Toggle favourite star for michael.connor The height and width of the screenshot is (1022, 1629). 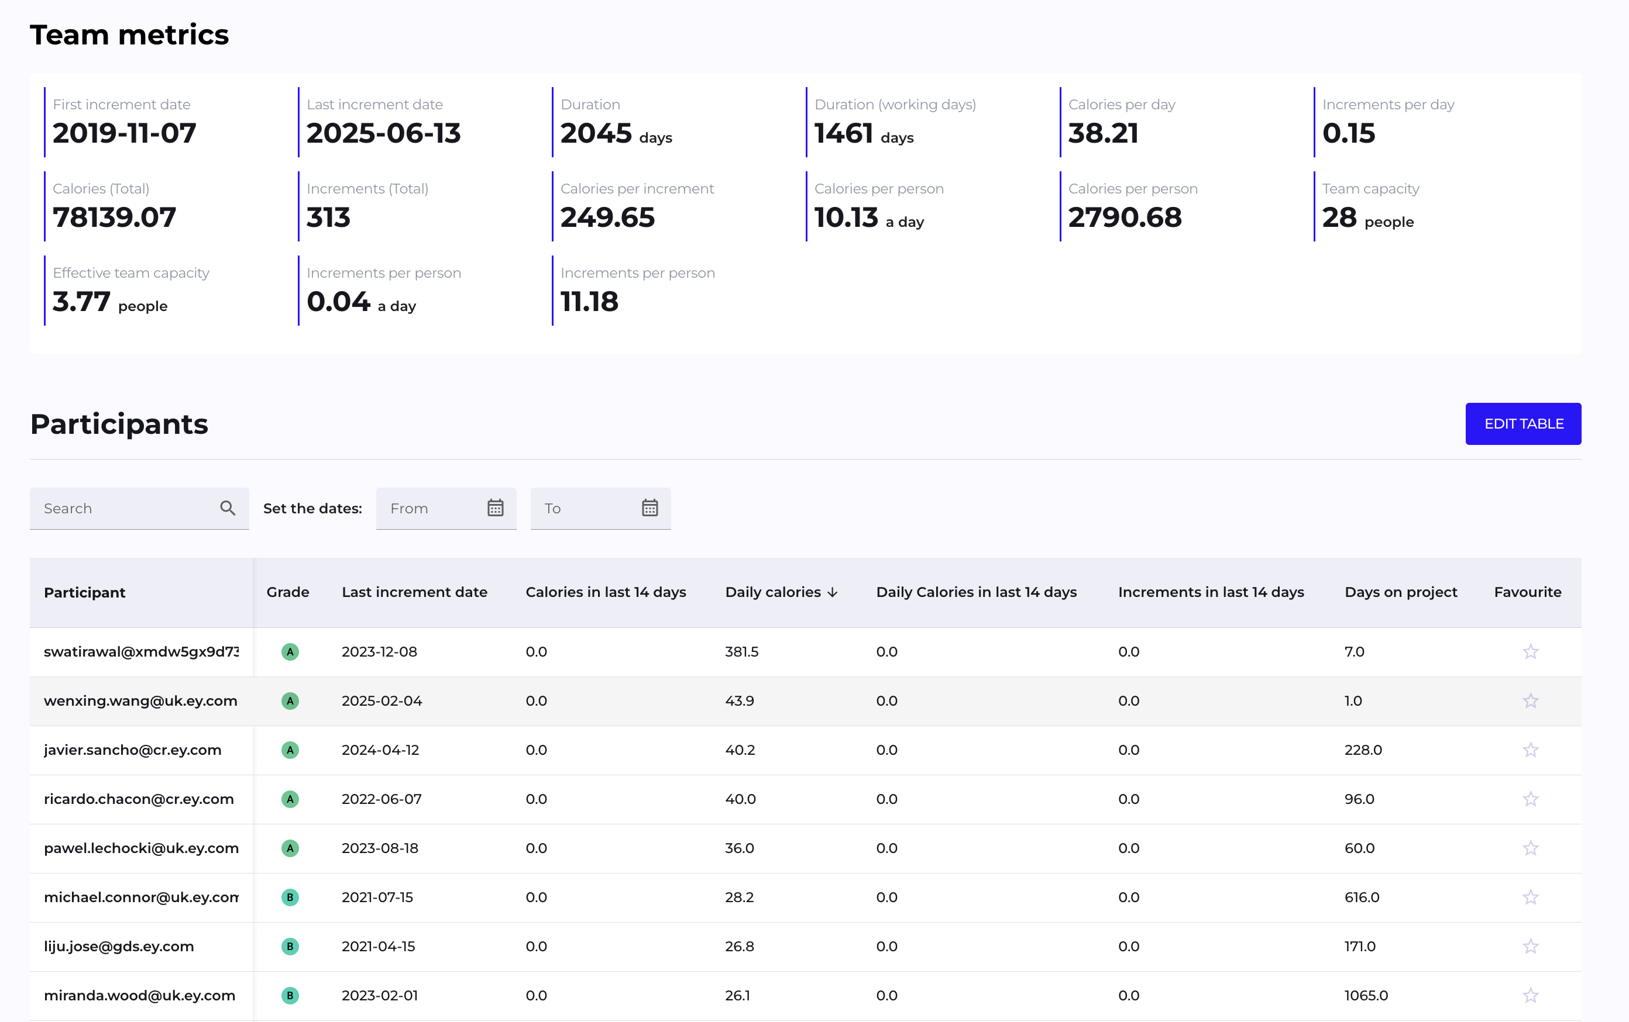tap(1530, 897)
